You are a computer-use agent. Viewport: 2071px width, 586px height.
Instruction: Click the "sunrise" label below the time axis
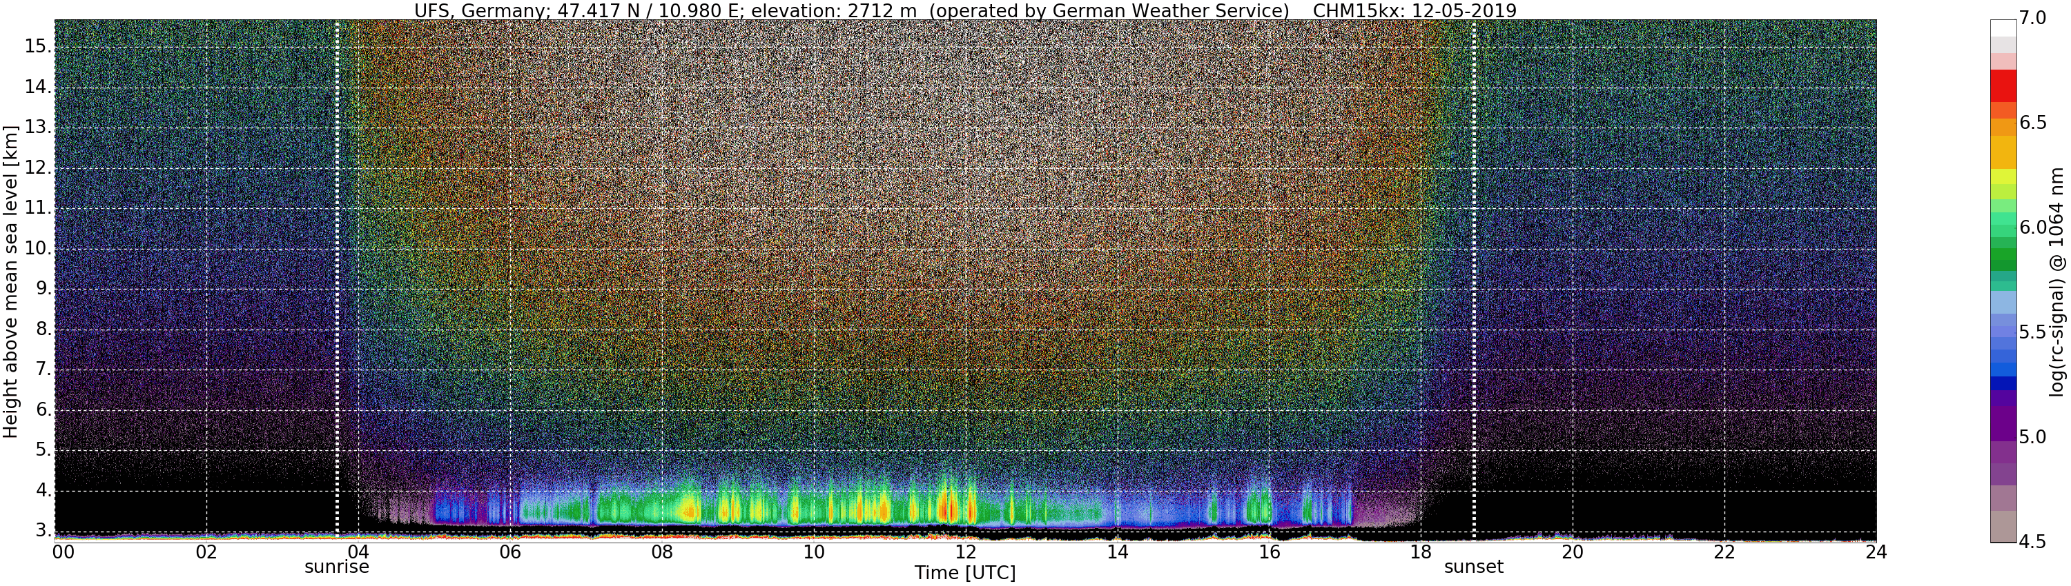(x=337, y=567)
